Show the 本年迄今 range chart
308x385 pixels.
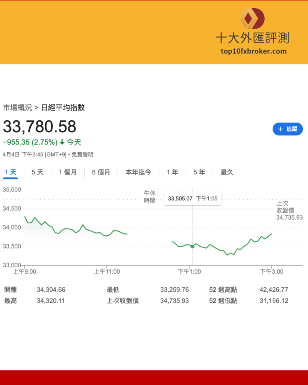pos(138,172)
